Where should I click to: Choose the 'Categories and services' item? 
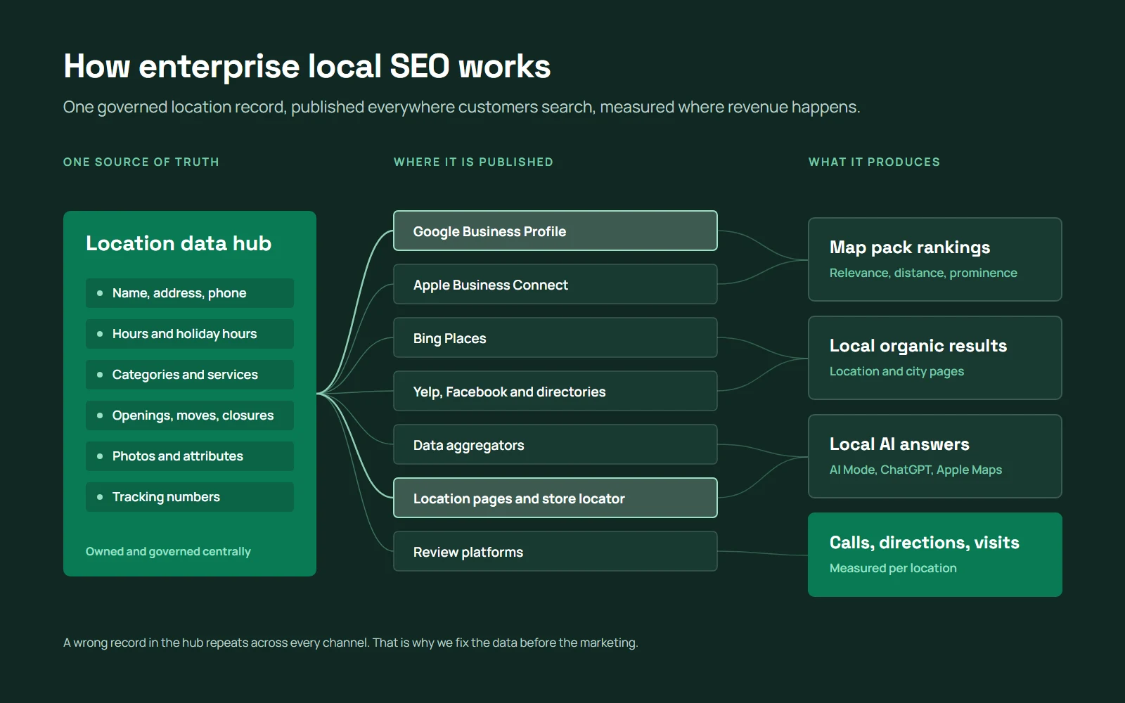point(190,375)
